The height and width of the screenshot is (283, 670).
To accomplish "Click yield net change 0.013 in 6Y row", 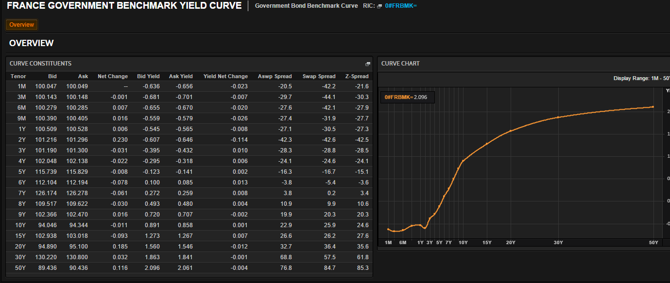I will pos(240,183).
